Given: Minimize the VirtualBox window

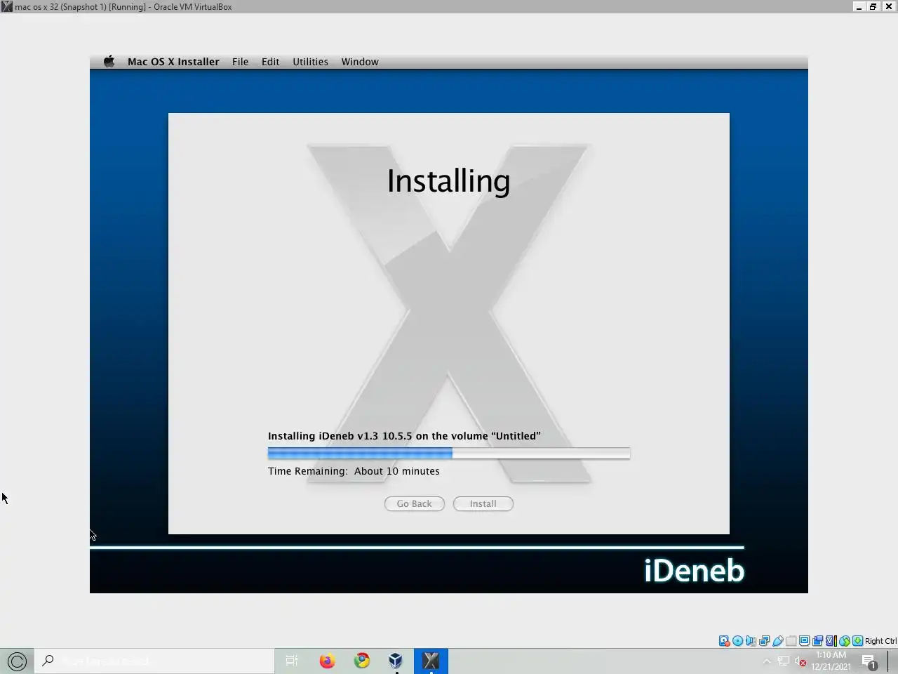Looking at the screenshot, I should click(x=859, y=6).
